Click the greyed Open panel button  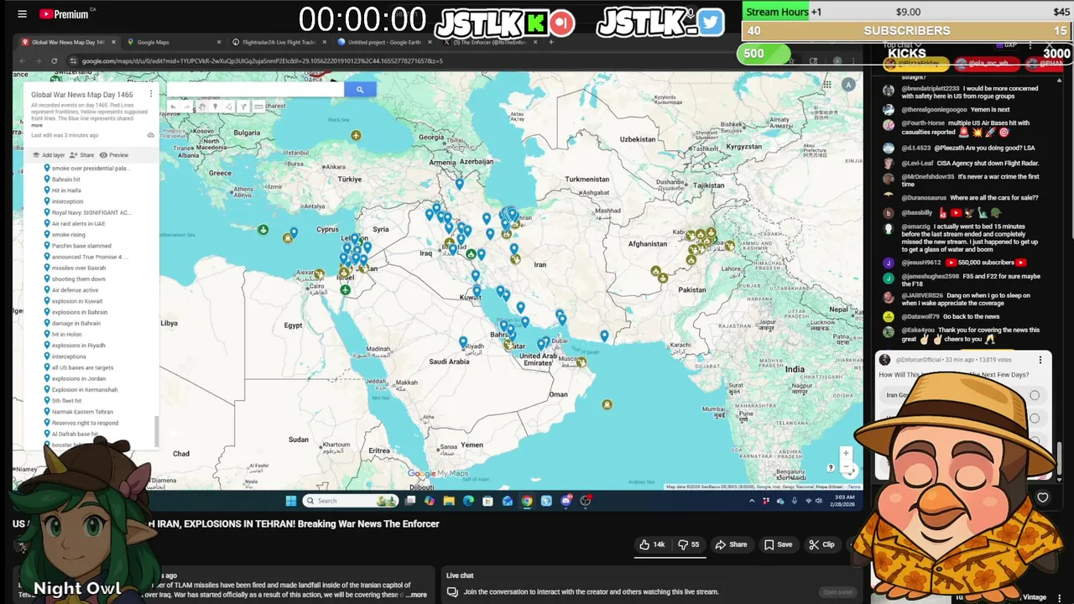coord(837,592)
